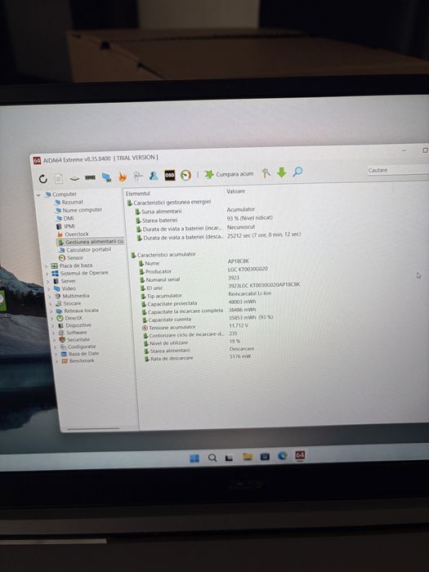This screenshot has height=572, width=429.
Task: Select the Starea bateriei row
Action: click(204, 219)
